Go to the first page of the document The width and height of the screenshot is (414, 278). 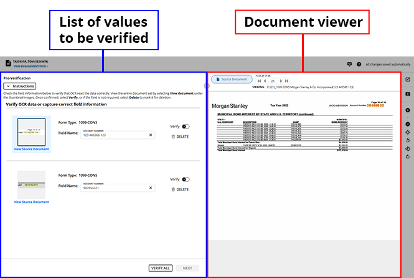259,81
